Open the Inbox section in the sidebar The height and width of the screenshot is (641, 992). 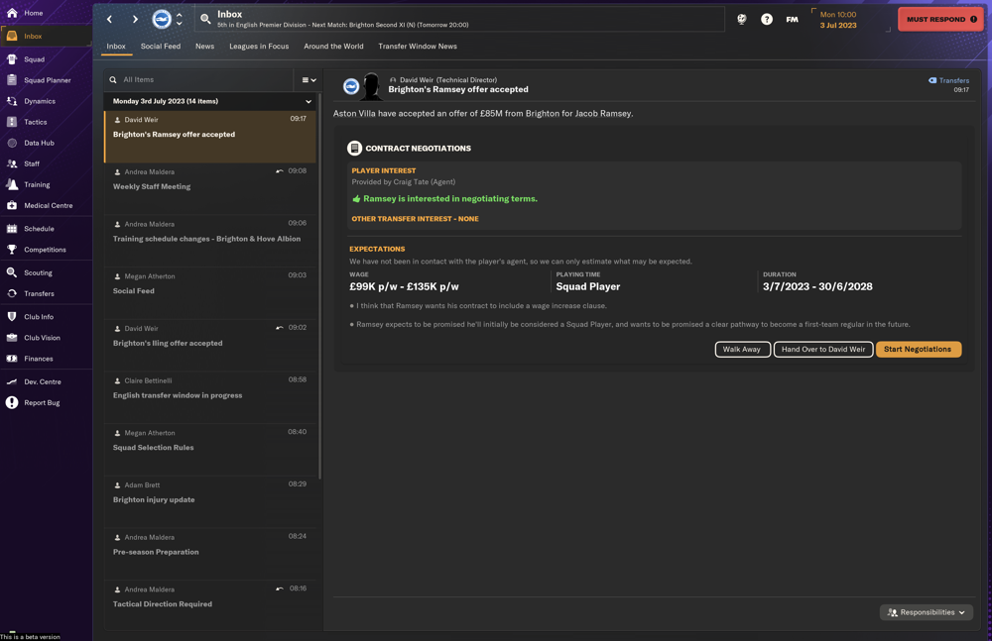(x=40, y=38)
